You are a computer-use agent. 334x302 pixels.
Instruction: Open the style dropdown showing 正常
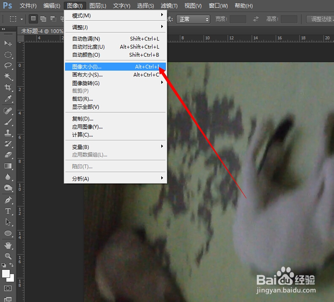pyautogui.click(x=193, y=19)
